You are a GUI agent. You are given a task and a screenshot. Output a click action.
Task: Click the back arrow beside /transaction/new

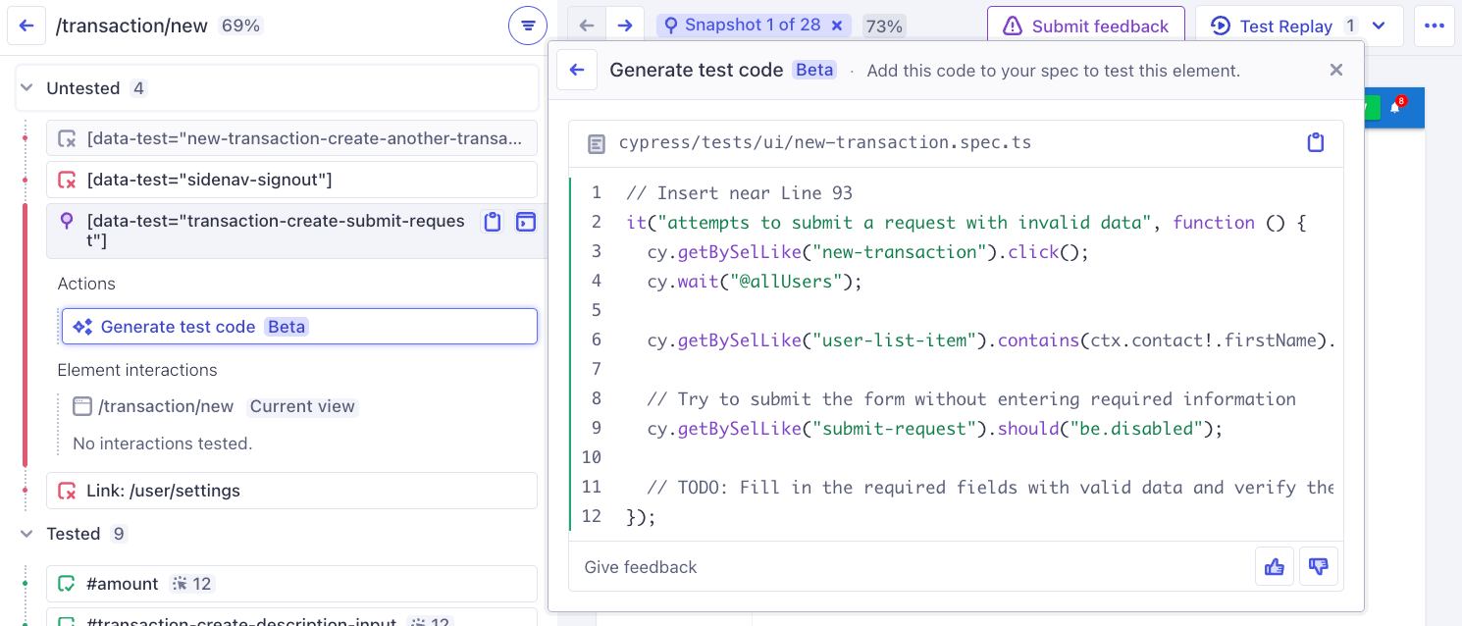coord(26,26)
